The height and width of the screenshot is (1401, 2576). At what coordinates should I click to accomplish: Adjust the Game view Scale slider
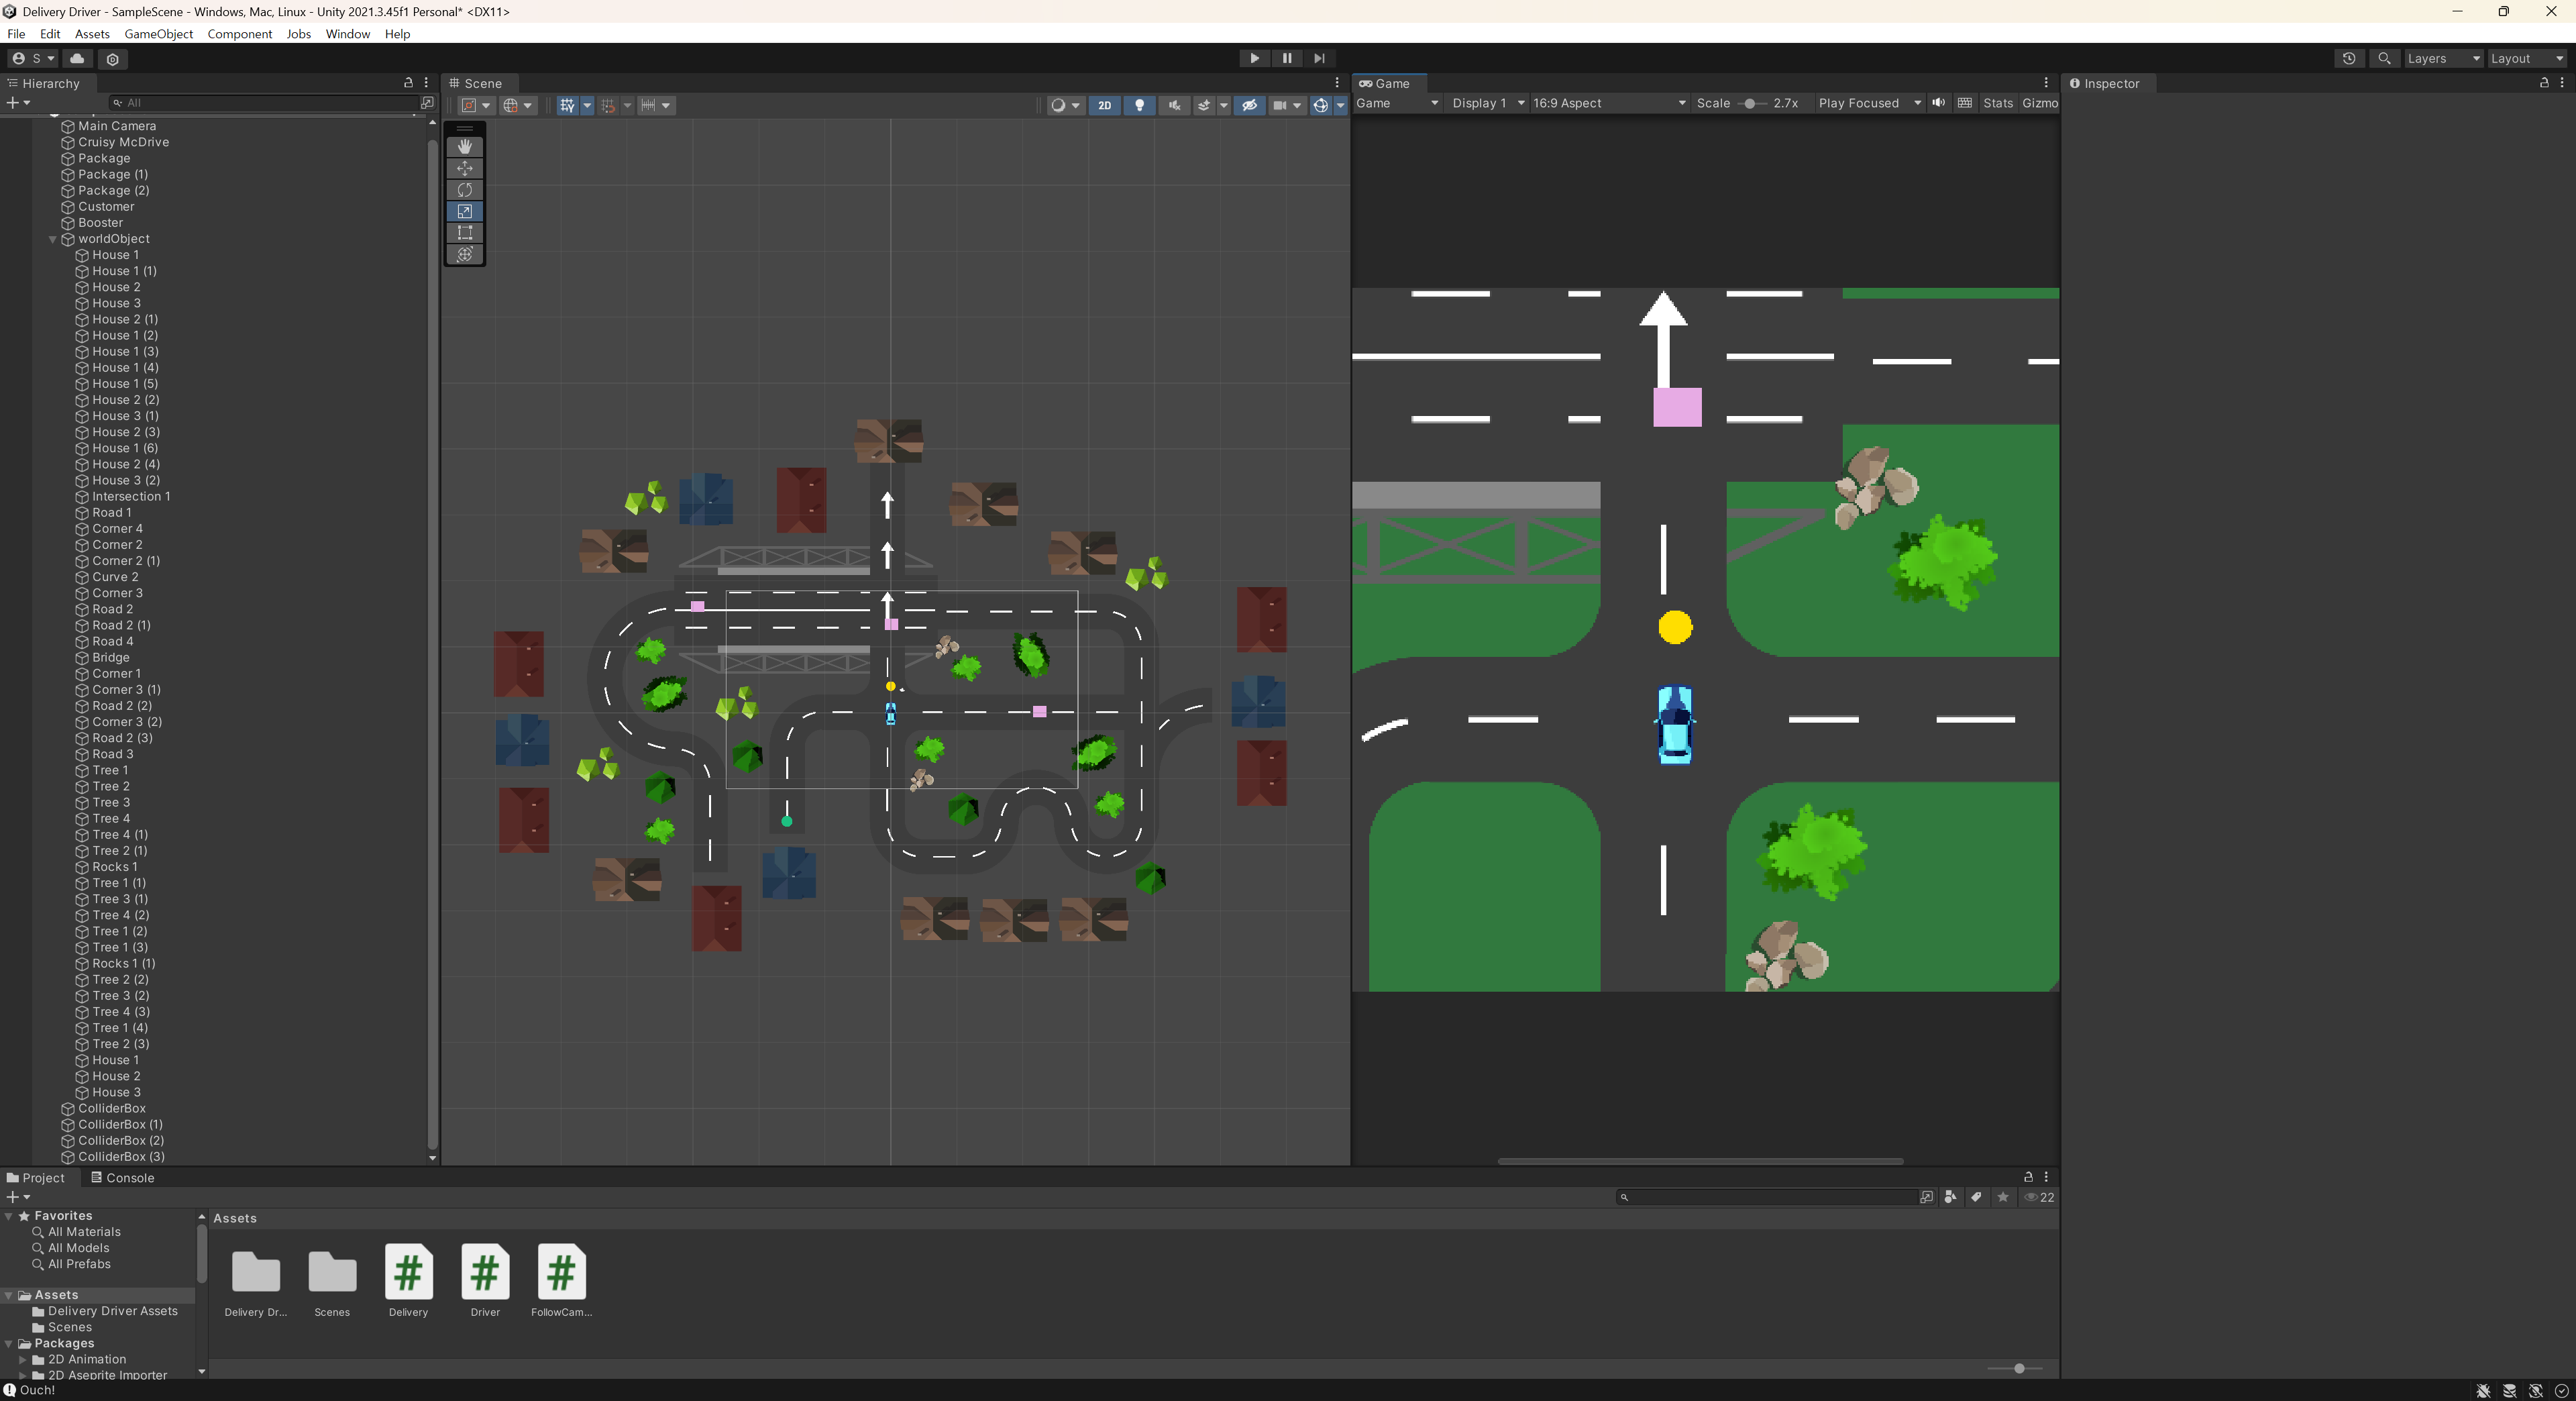coord(1749,103)
